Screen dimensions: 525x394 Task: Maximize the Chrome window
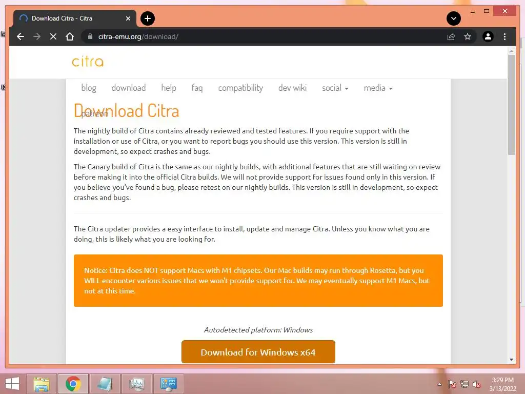coord(487,11)
